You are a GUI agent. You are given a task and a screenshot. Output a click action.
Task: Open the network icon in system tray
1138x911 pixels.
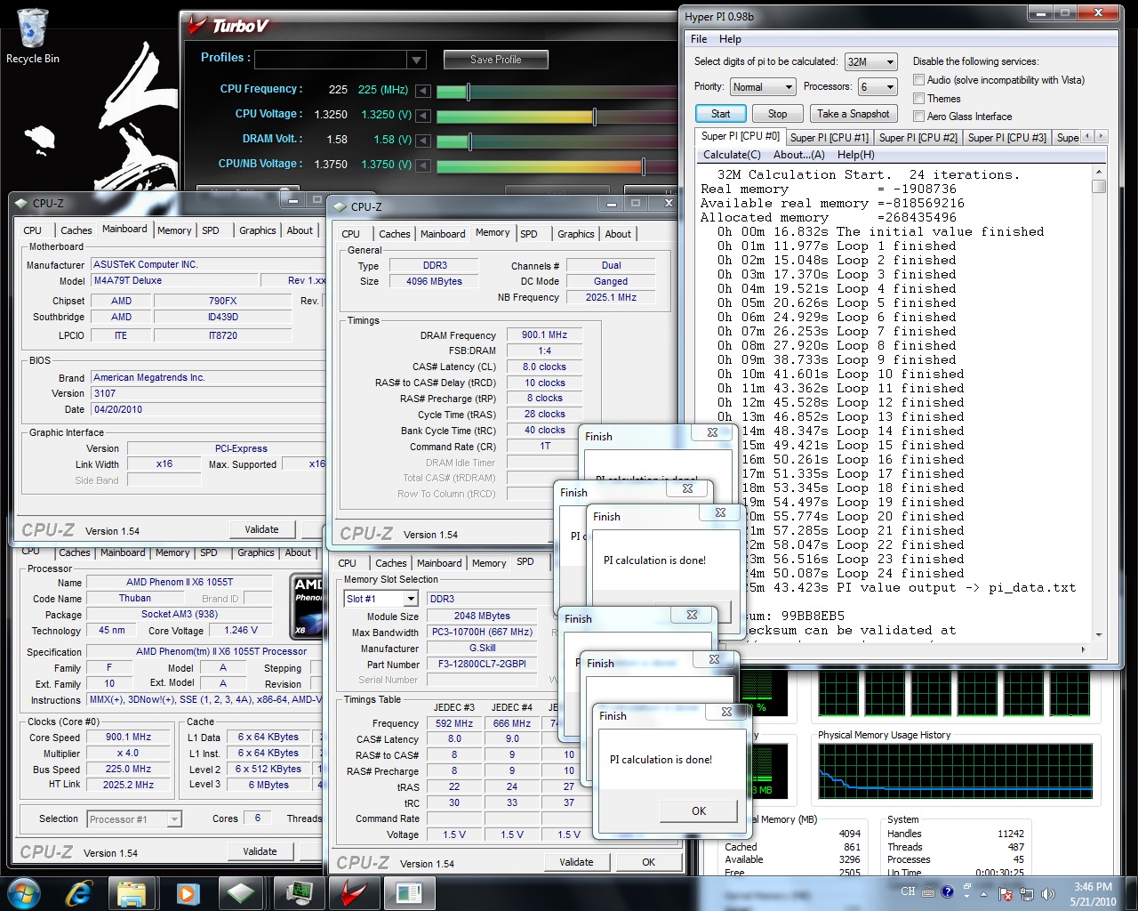click(x=1026, y=893)
